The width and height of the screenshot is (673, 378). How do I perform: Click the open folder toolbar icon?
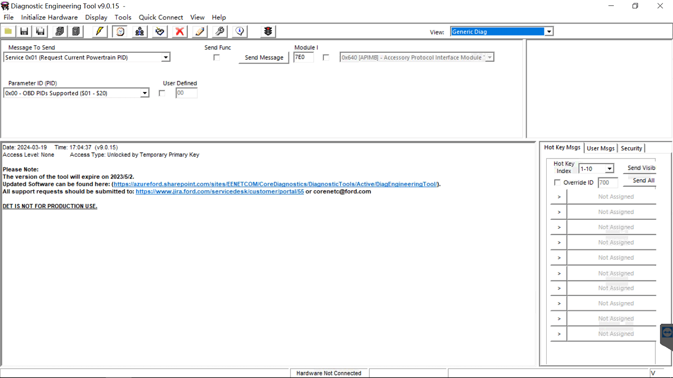(x=8, y=32)
